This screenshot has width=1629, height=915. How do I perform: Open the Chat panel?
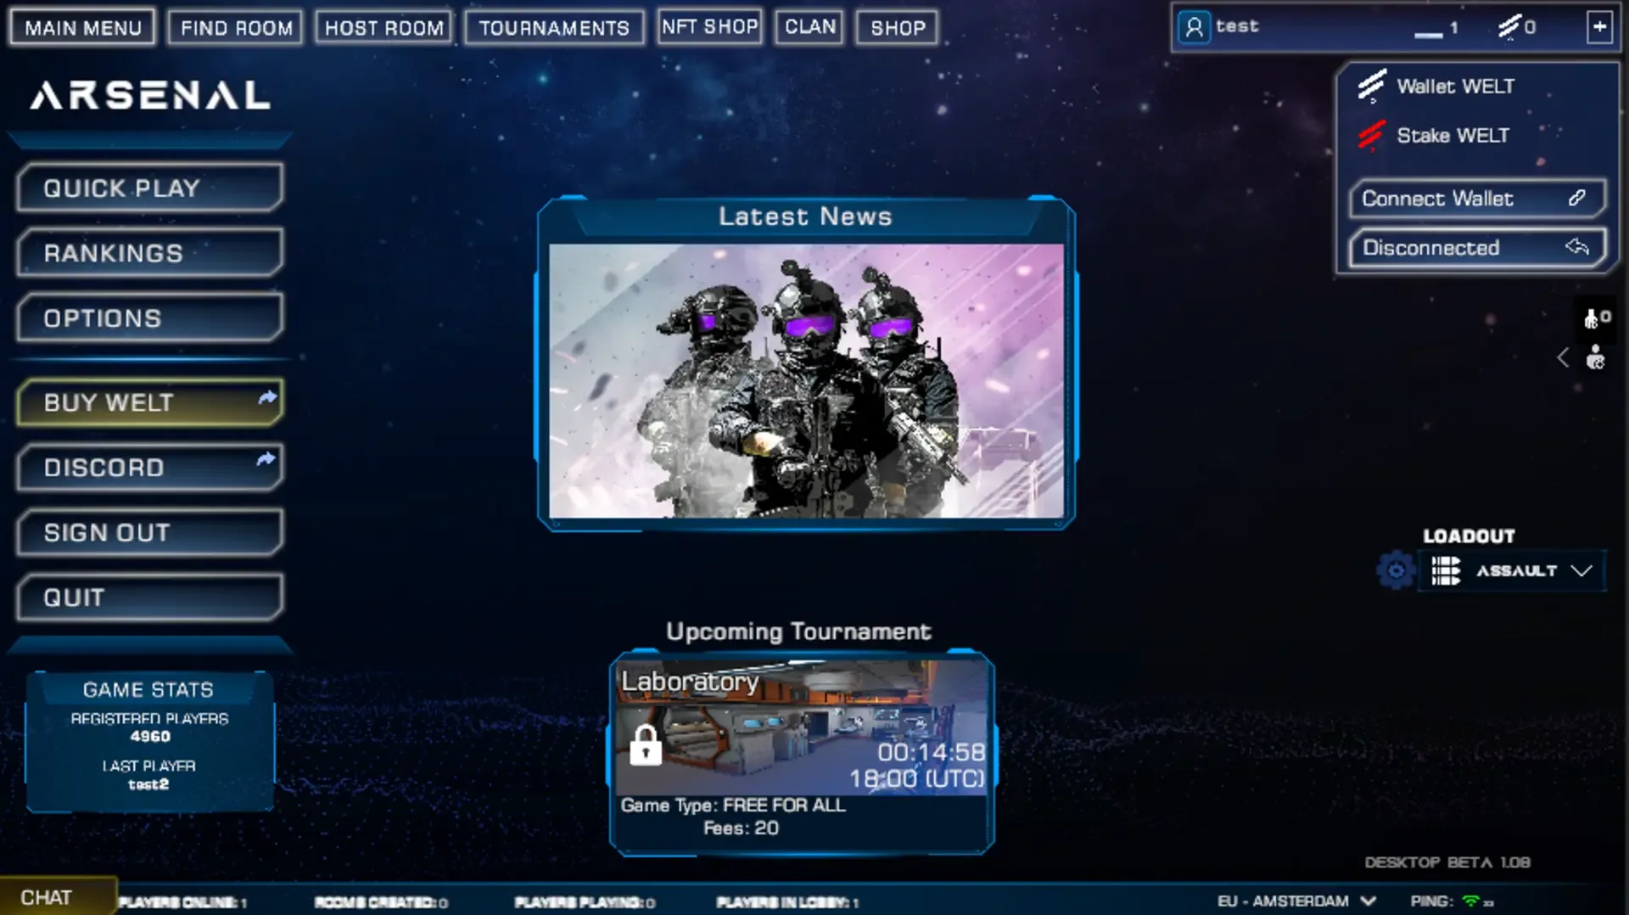[47, 897]
